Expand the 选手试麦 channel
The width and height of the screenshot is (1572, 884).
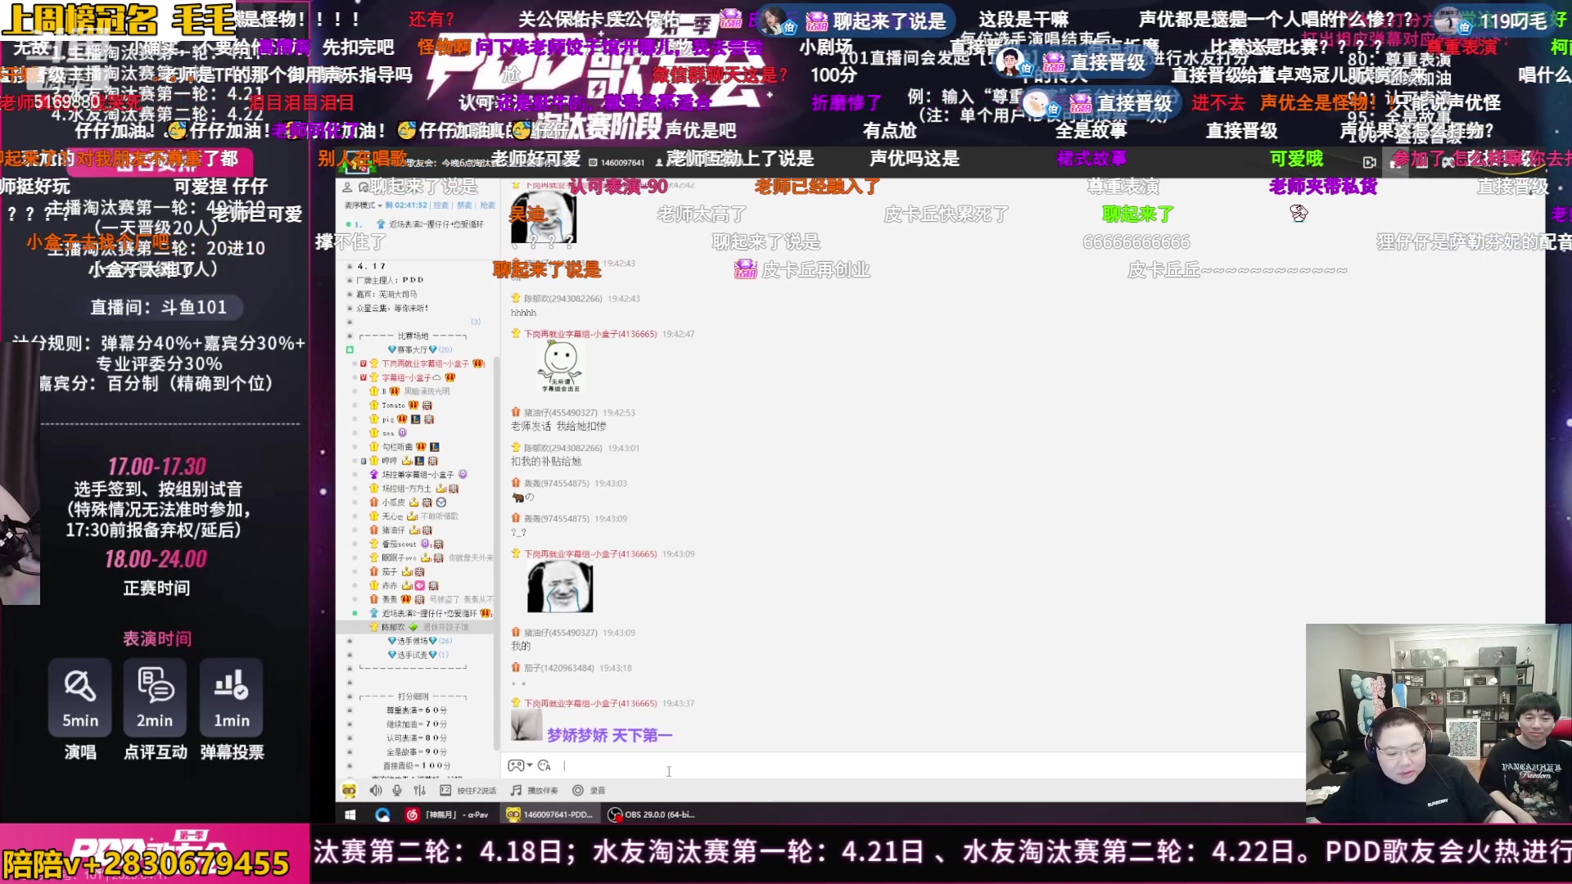point(418,655)
